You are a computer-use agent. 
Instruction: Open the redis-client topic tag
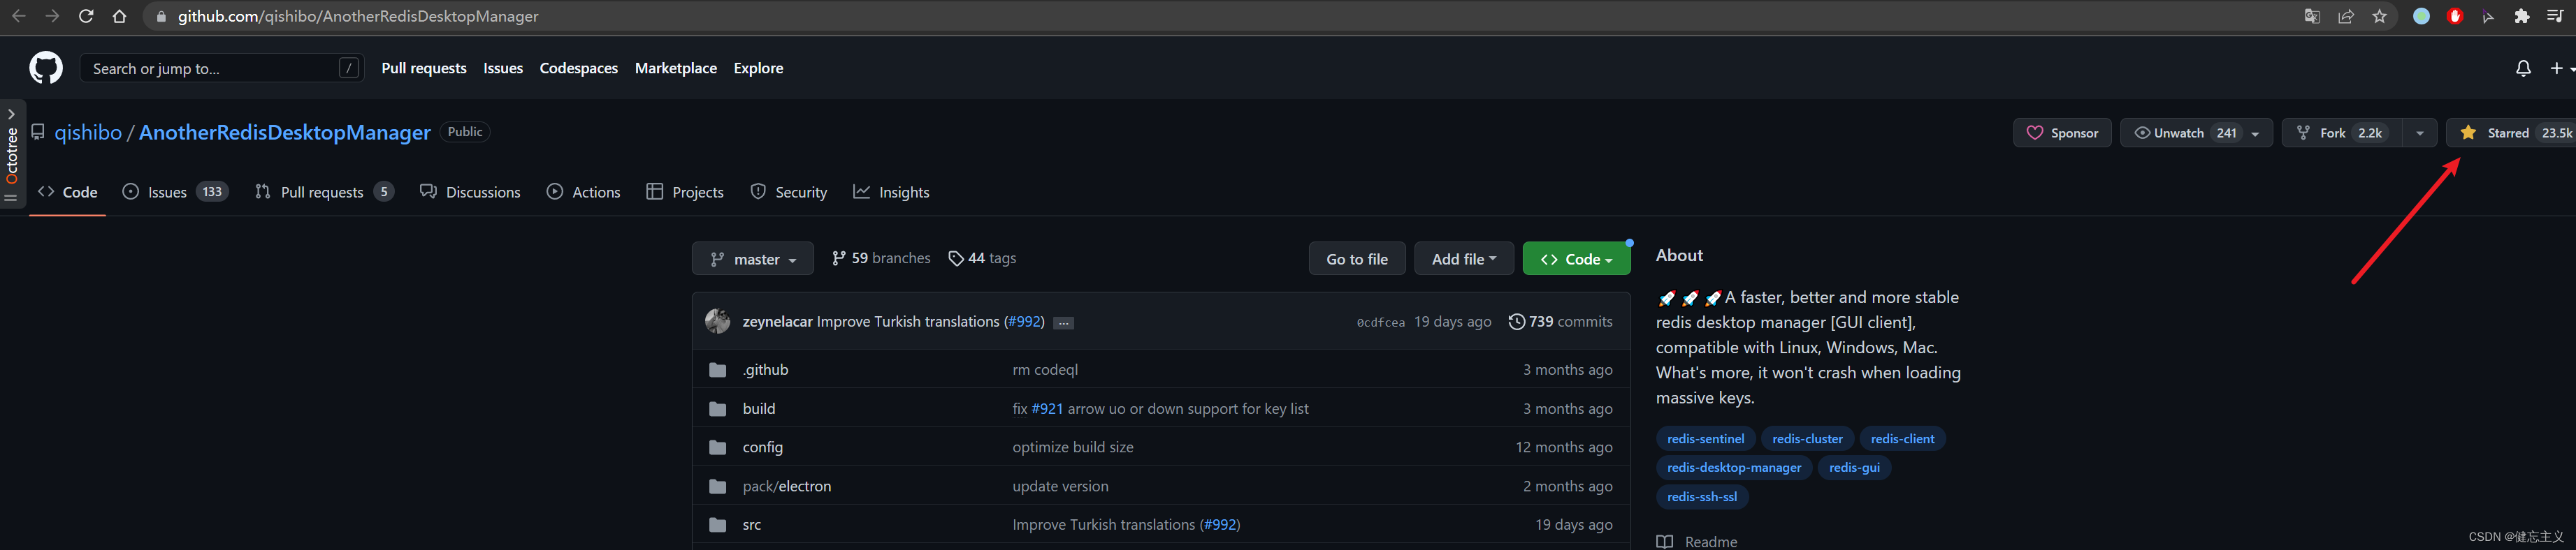1902,439
